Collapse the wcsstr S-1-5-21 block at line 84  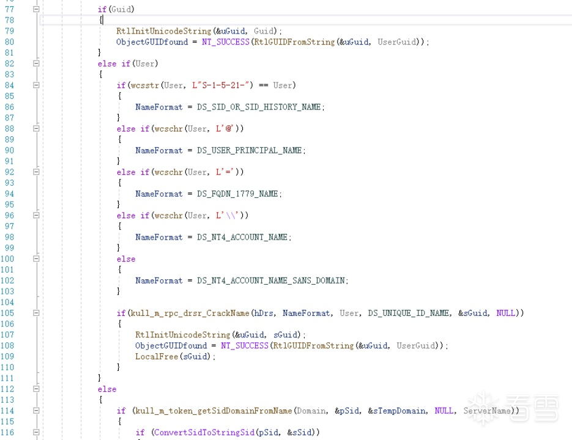(x=36, y=85)
